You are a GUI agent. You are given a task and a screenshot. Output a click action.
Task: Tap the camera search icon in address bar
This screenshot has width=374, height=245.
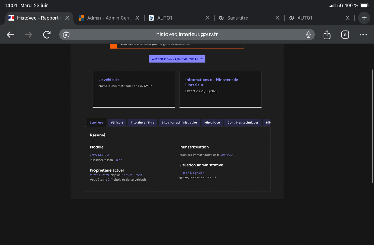pos(66,35)
